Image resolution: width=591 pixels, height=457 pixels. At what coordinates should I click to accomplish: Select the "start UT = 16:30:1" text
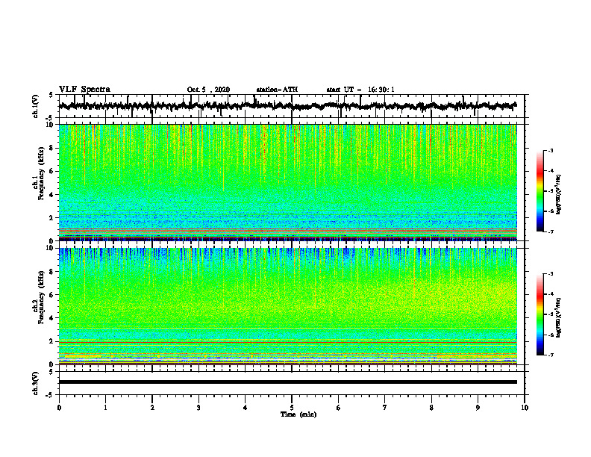click(360, 90)
